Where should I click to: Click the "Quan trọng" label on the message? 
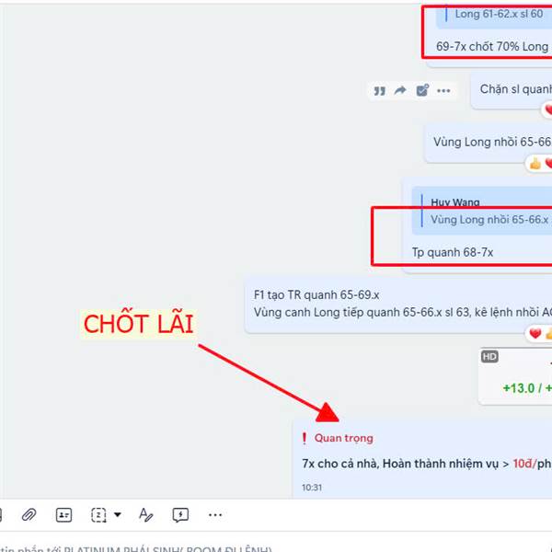pyautogui.click(x=343, y=438)
